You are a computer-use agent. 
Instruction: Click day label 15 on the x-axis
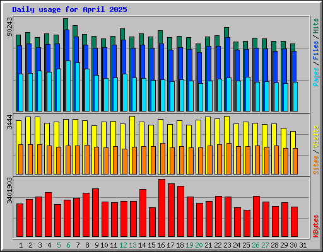click(151, 245)
